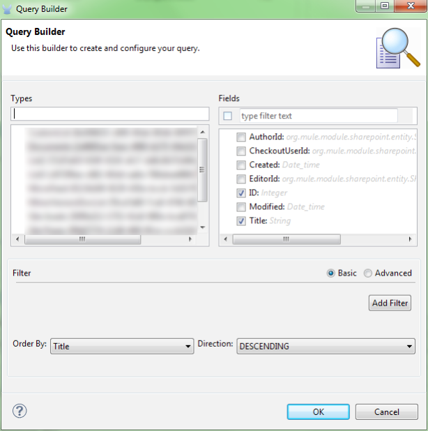Click the Fields list right scroll arrow
The image size is (428, 431).
tap(410, 239)
